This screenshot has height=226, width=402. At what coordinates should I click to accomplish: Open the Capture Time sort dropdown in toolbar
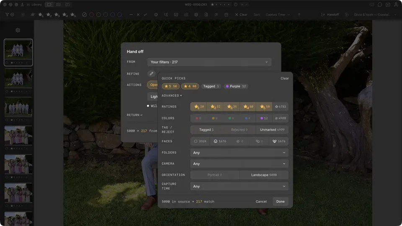[x=278, y=15]
